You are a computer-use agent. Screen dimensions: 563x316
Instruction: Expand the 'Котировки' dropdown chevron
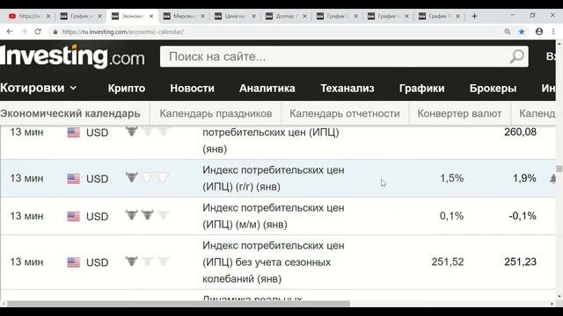point(73,88)
